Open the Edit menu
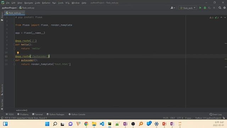Screen dimensions: 227x128 point(13,3)
